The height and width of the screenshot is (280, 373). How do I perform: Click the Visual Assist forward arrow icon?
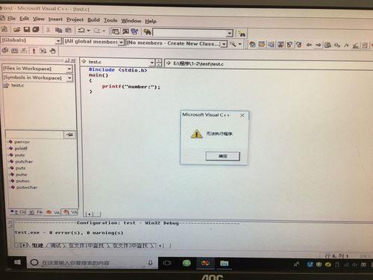(319, 45)
